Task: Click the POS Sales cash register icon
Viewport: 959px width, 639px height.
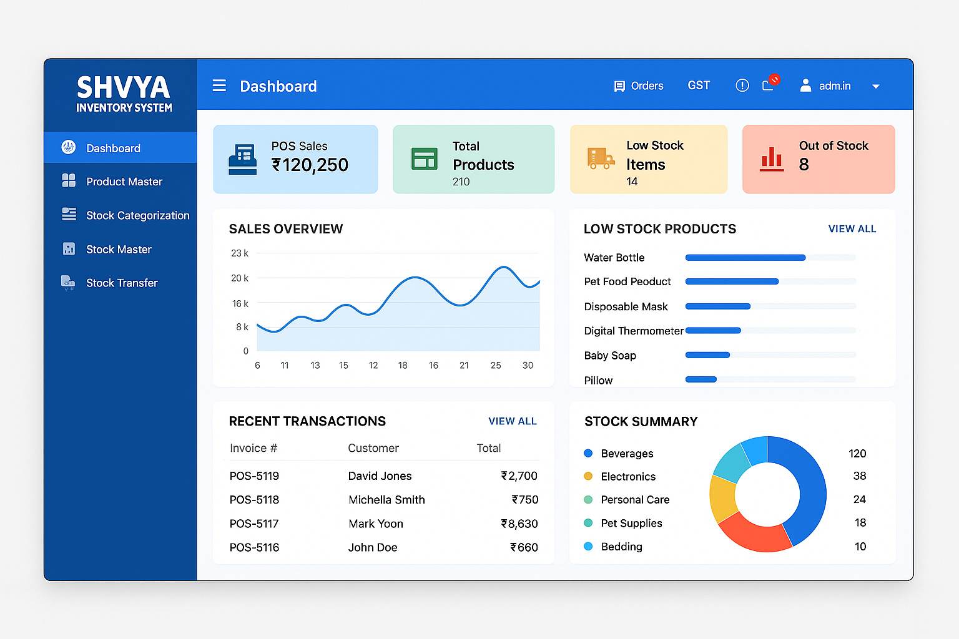Action: point(243,159)
